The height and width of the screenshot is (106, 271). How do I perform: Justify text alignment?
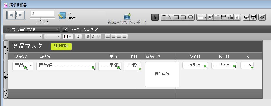[124, 36]
